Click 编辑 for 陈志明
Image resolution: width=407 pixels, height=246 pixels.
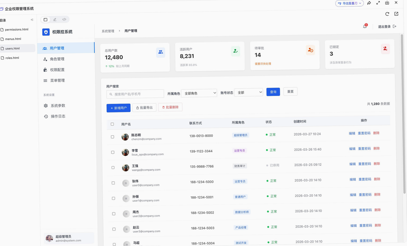click(352, 133)
